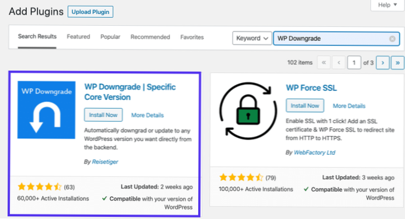
Task: Click '60,000+ Active Installations' text
Action: click(x=53, y=199)
